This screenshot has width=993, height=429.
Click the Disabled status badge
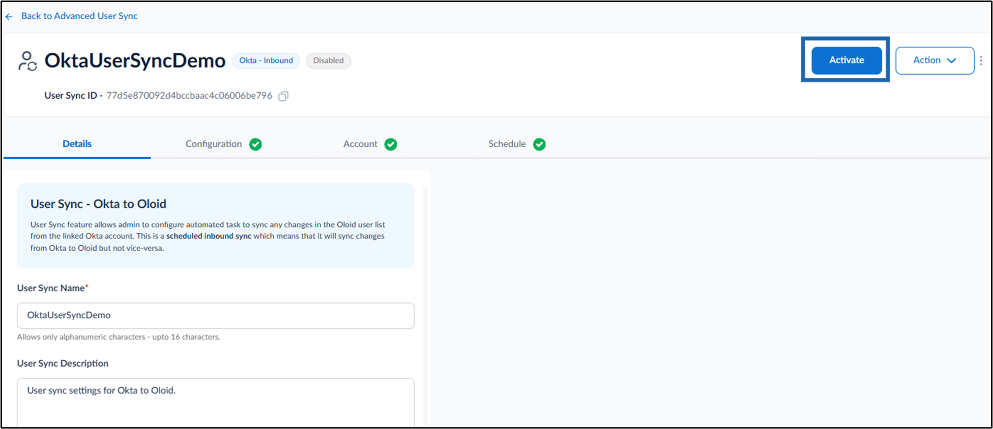(328, 60)
